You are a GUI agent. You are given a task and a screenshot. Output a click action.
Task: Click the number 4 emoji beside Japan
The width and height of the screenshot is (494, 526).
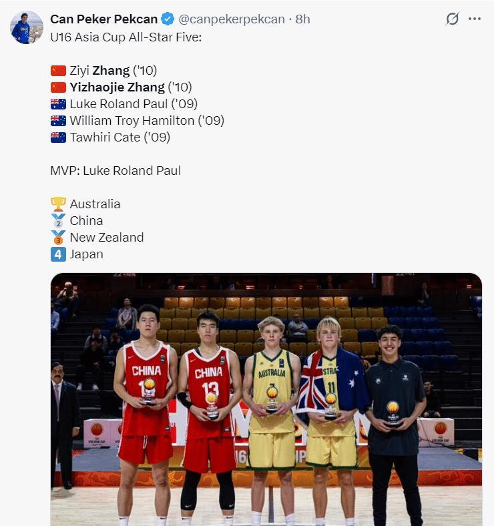click(x=58, y=254)
